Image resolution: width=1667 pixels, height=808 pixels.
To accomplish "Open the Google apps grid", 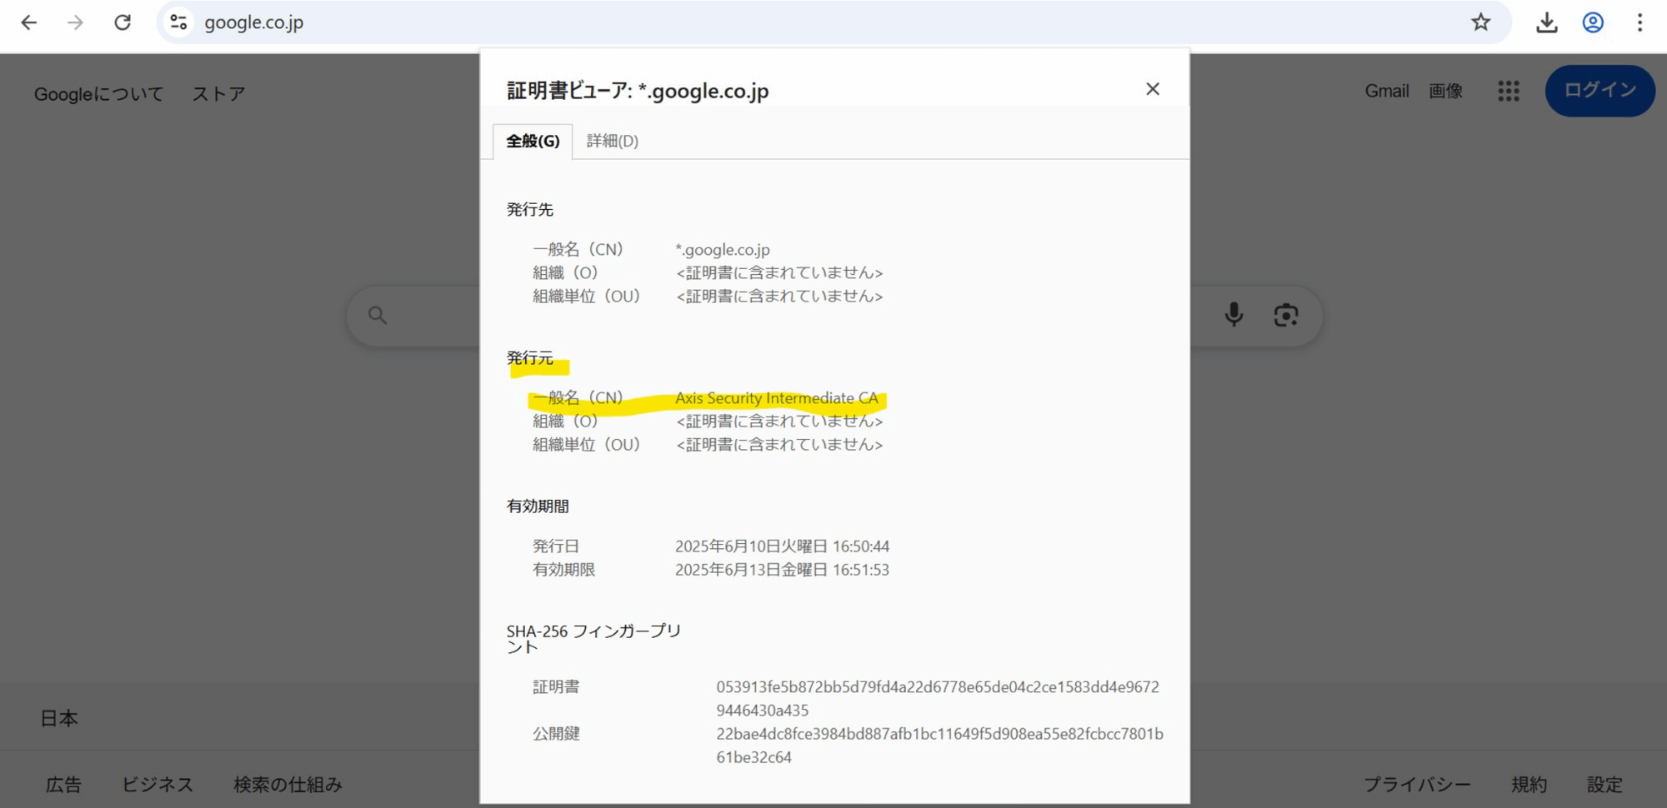I will [x=1508, y=91].
